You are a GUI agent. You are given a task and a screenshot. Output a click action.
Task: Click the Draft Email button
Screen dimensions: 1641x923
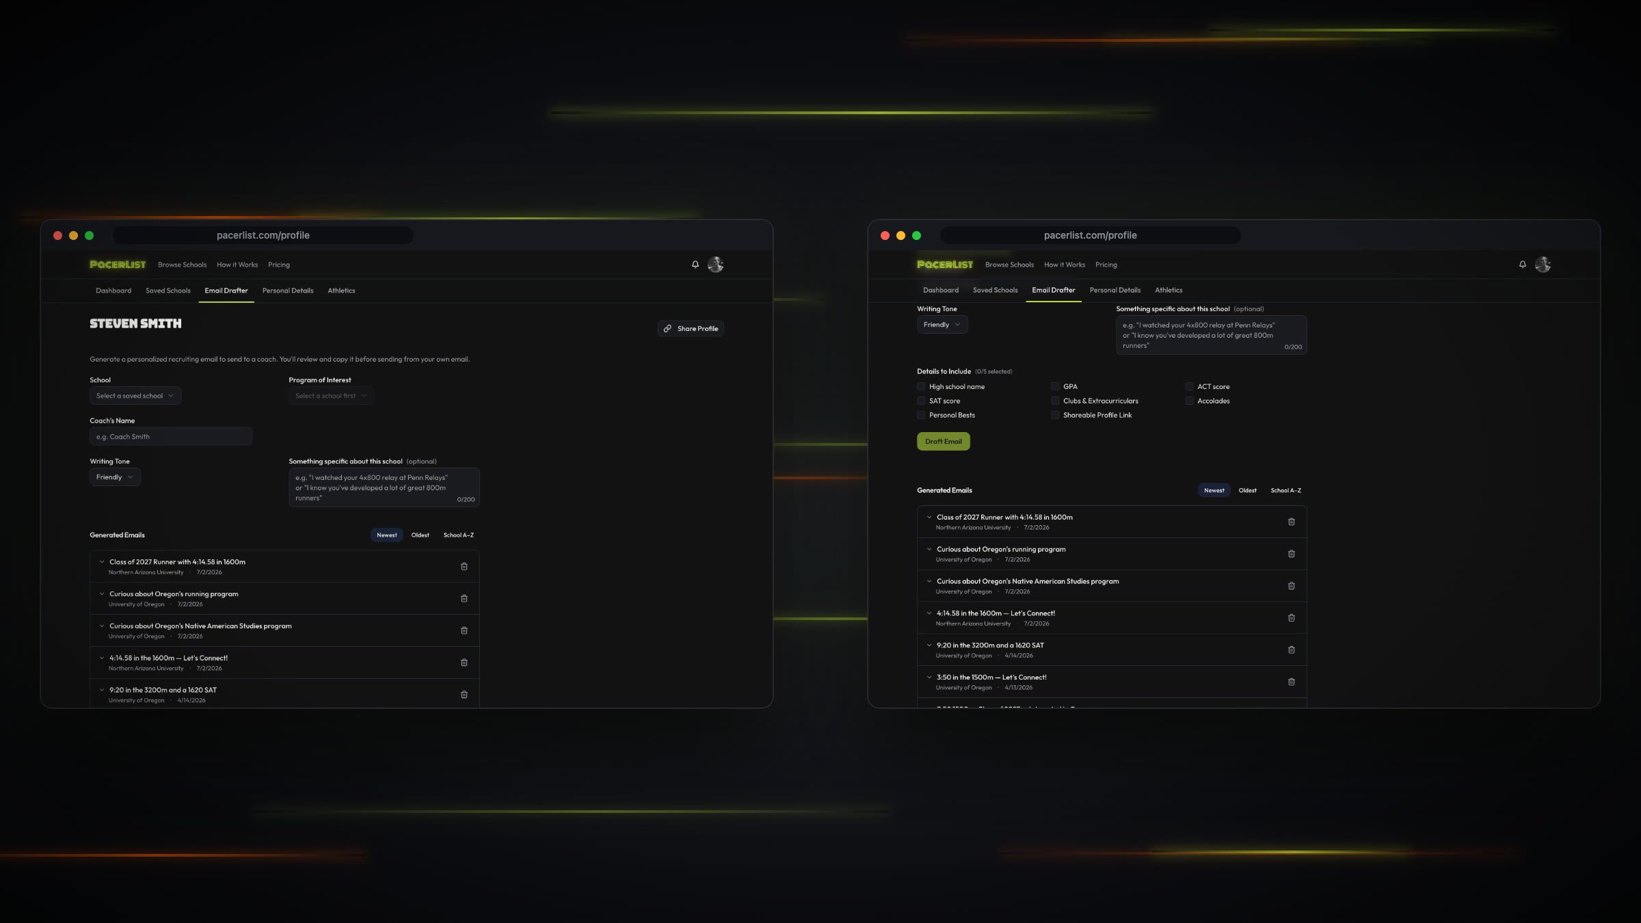click(x=944, y=442)
